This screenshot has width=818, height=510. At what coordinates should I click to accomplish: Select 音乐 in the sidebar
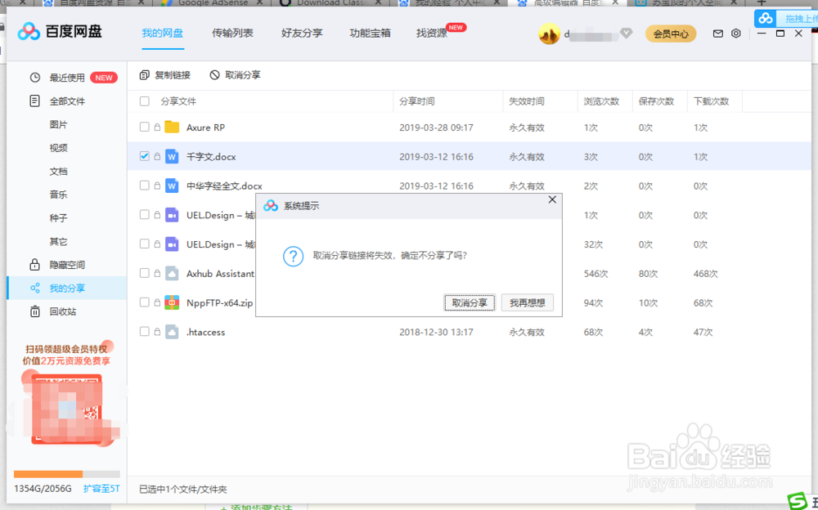click(x=58, y=195)
